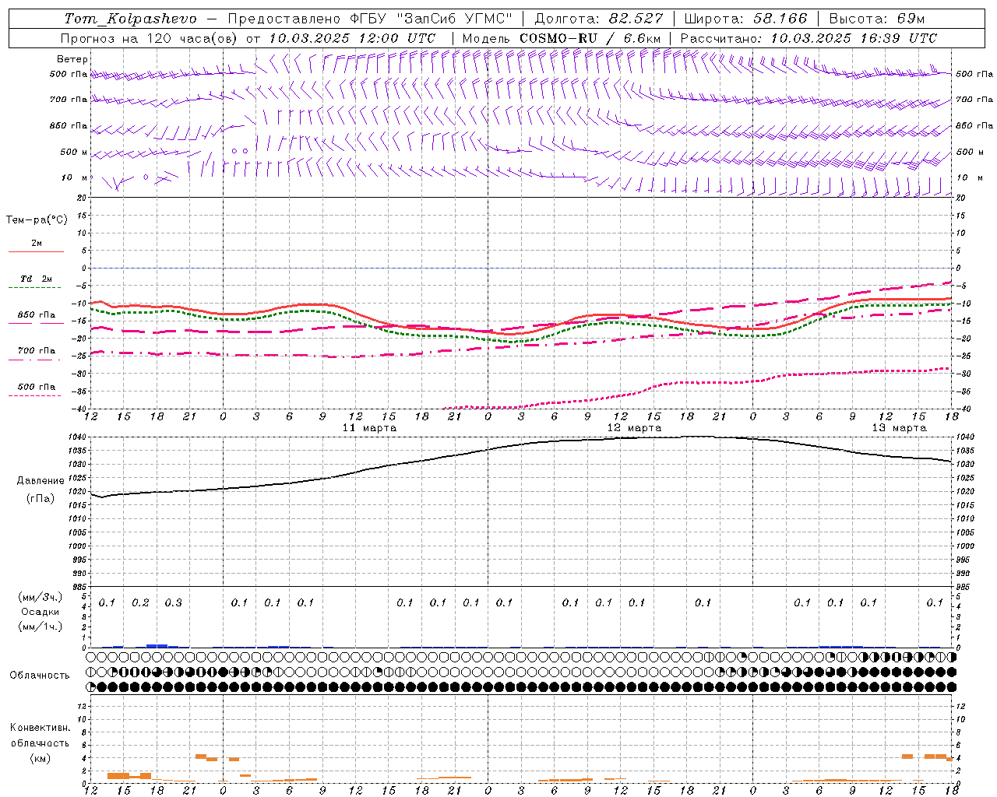
Task: Click the '0.2' precipitation amount value
Action: point(140,603)
